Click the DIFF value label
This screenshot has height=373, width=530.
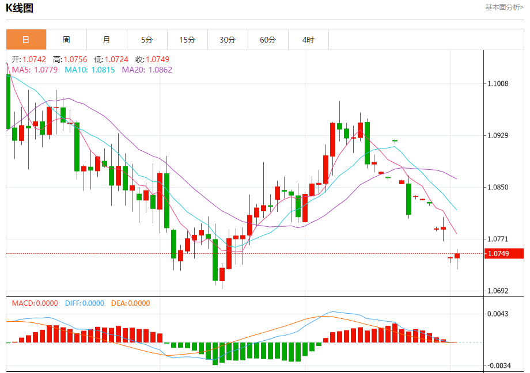(85, 303)
